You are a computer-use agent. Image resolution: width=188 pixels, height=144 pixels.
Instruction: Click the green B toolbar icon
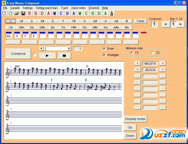coord(93,13)
